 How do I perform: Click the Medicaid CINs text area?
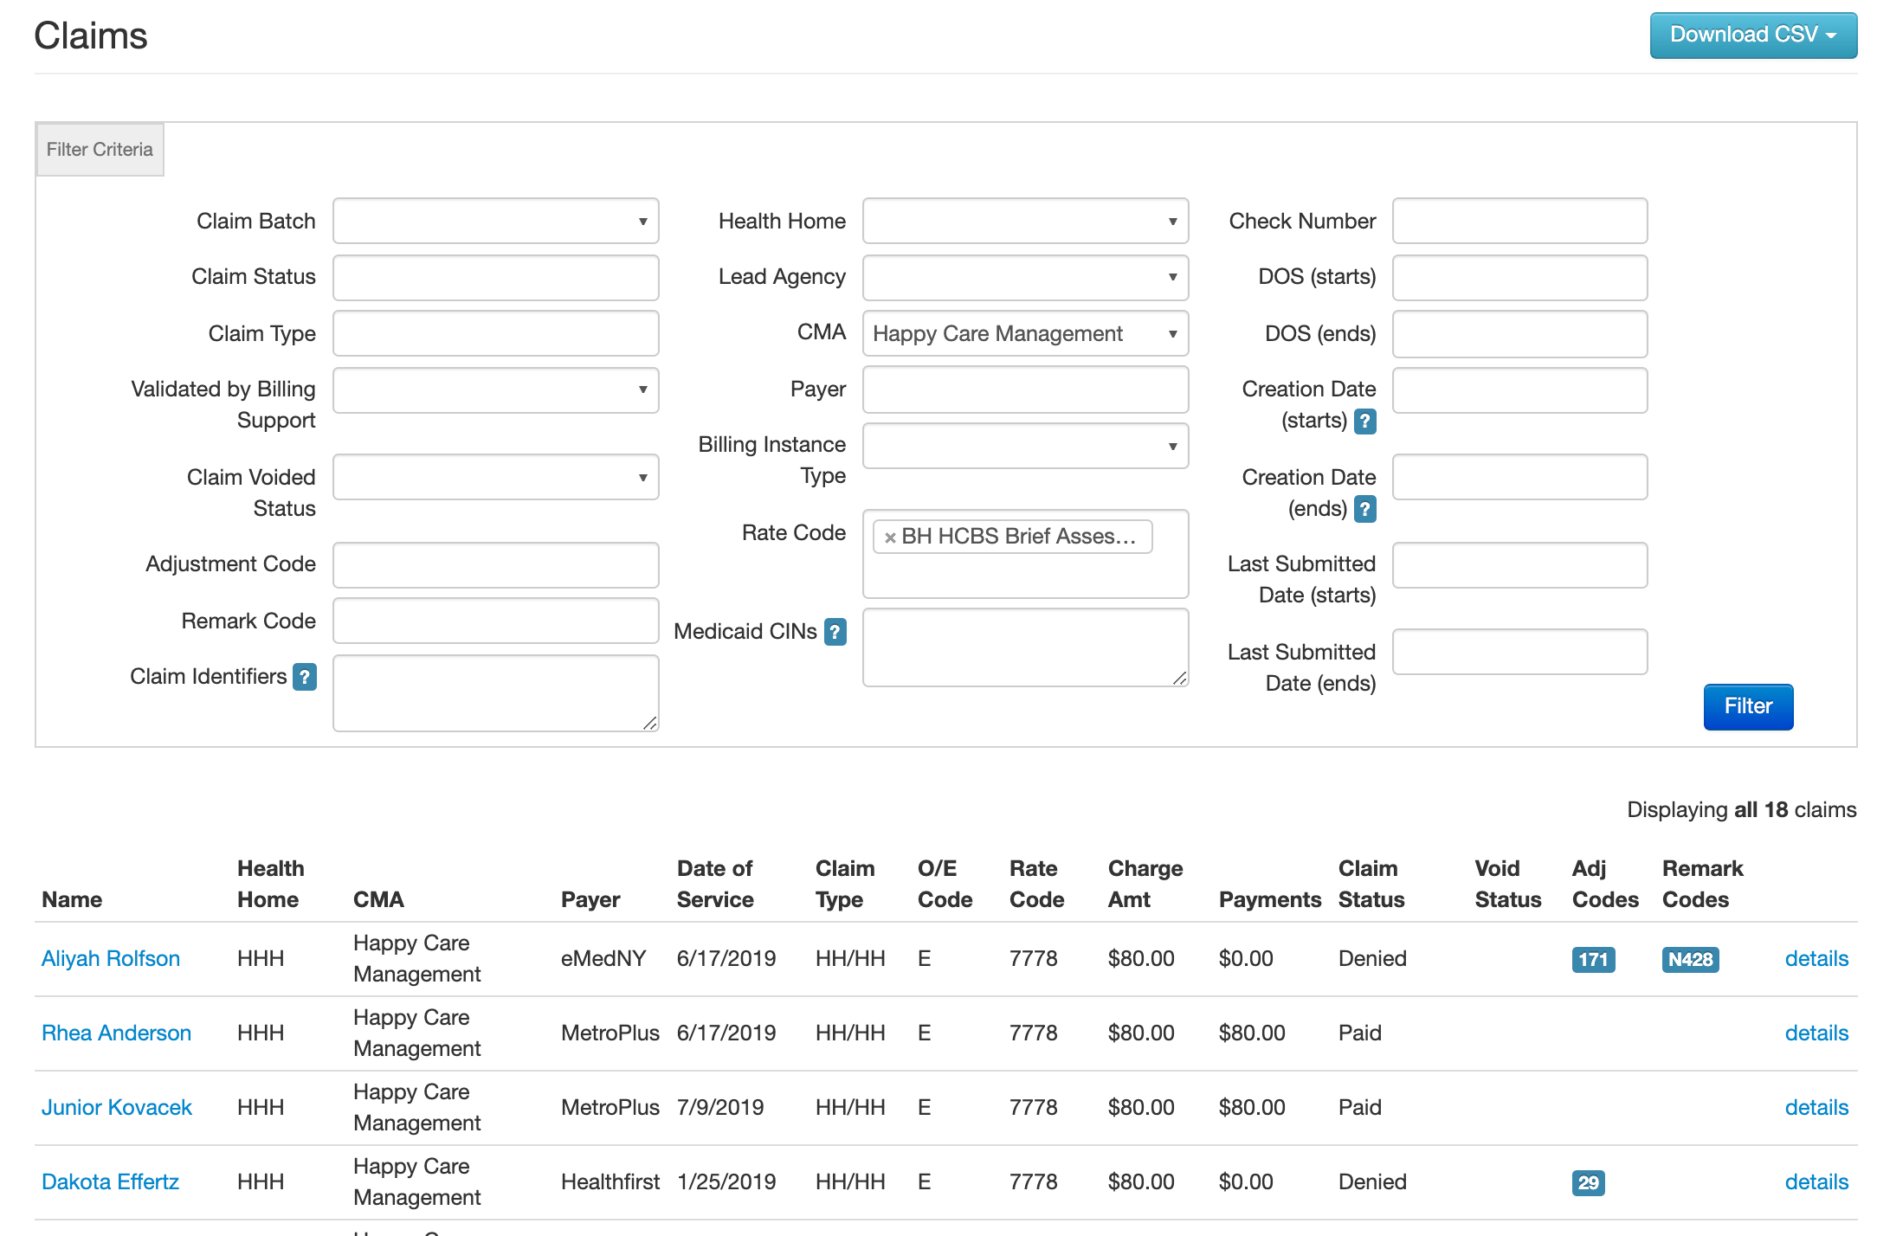[x=1025, y=647]
